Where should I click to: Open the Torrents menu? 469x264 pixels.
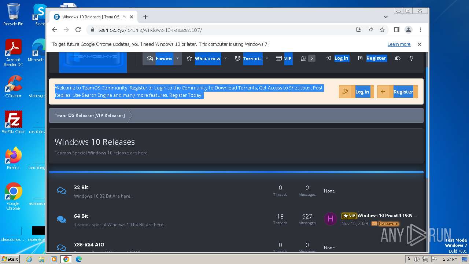point(248,58)
